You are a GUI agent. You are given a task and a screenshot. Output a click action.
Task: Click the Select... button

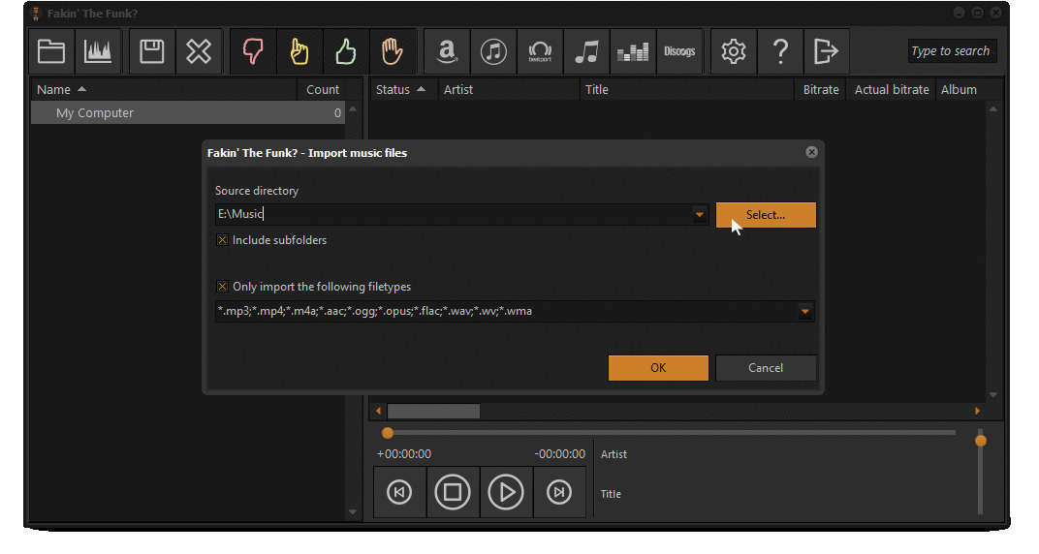766,215
